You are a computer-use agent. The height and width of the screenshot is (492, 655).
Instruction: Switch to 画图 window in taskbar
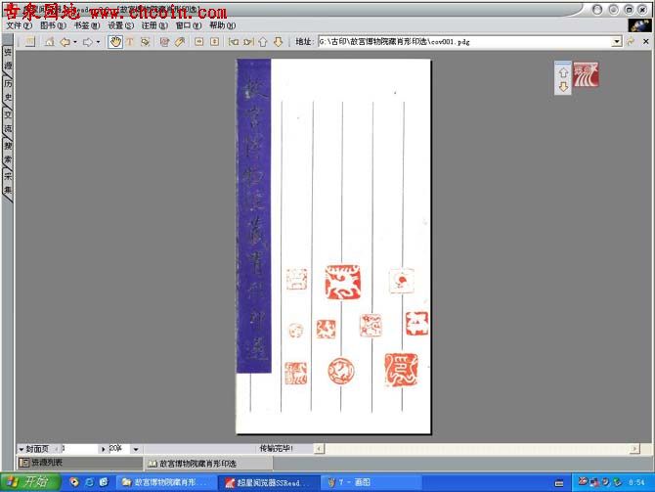(x=352, y=482)
